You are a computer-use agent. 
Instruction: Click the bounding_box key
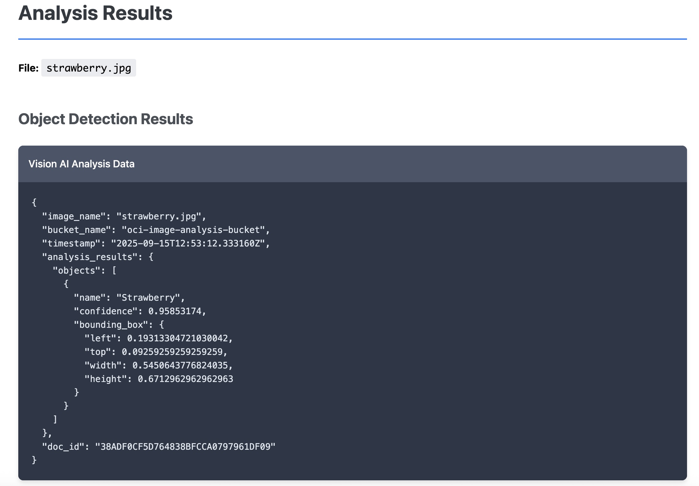tap(111, 325)
